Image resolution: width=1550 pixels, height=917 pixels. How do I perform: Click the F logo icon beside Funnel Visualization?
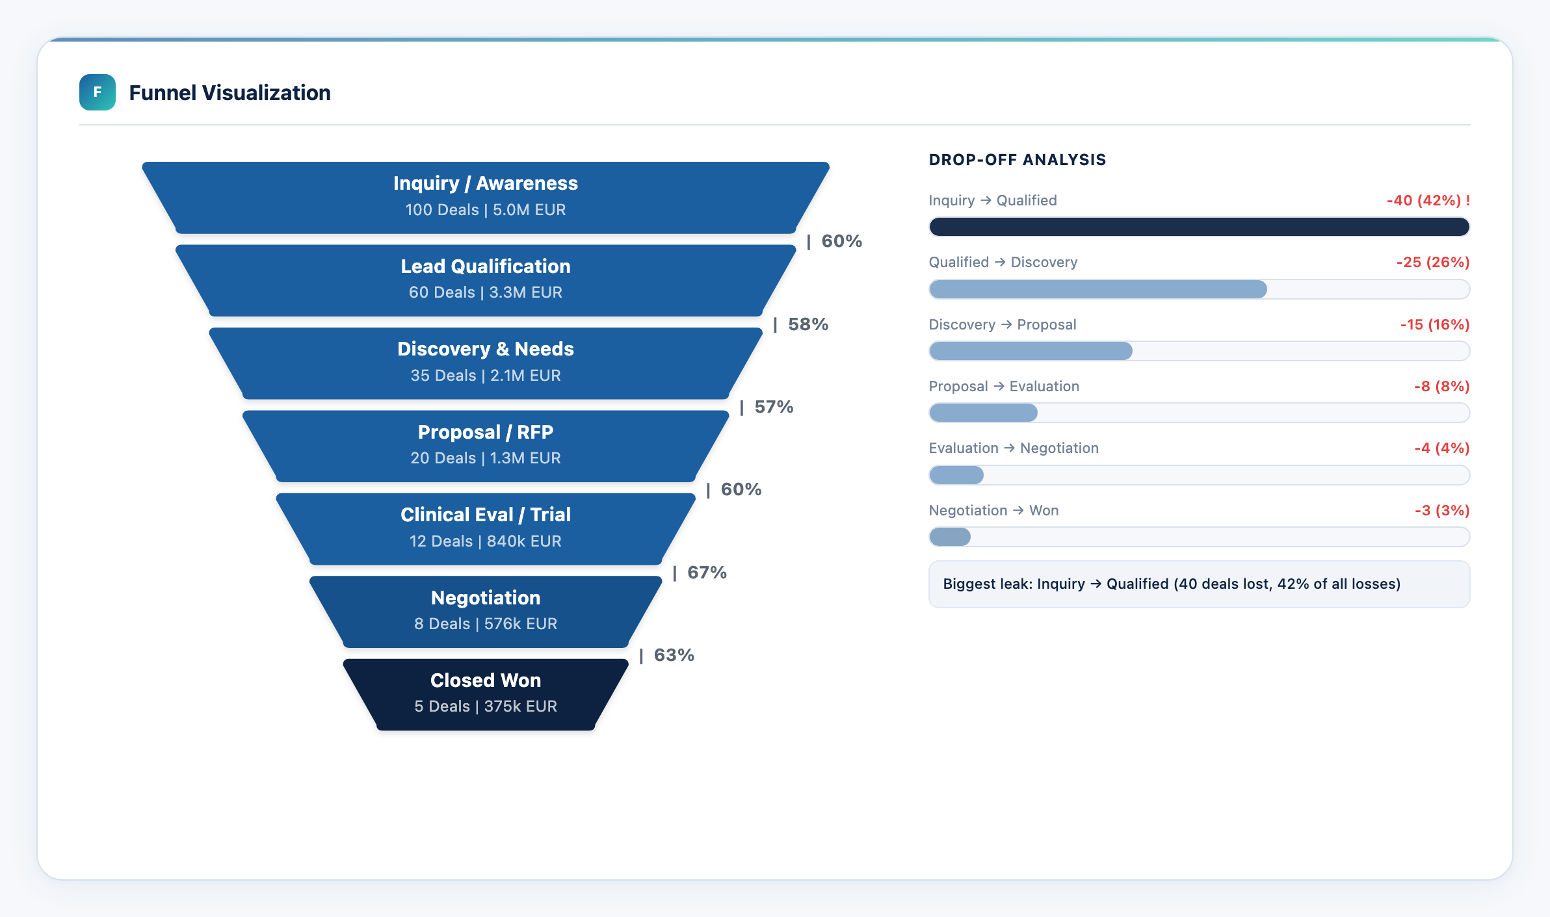(98, 92)
